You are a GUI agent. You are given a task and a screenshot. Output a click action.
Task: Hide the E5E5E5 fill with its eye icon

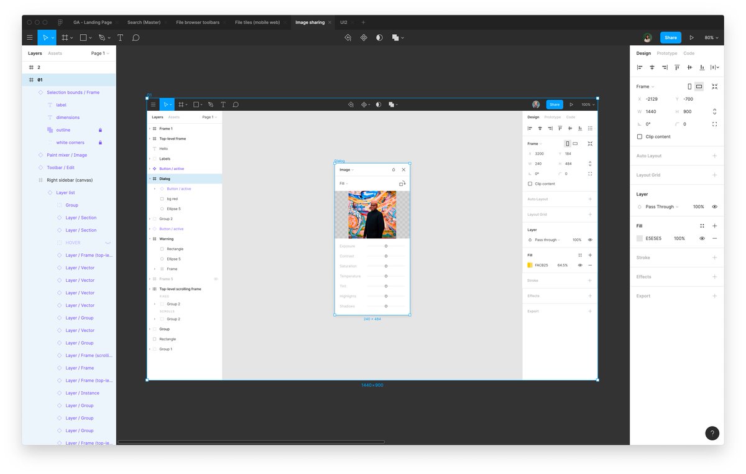click(x=702, y=238)
